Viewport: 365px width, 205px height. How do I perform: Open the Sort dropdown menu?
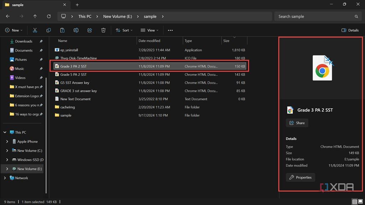click(124, 30)
